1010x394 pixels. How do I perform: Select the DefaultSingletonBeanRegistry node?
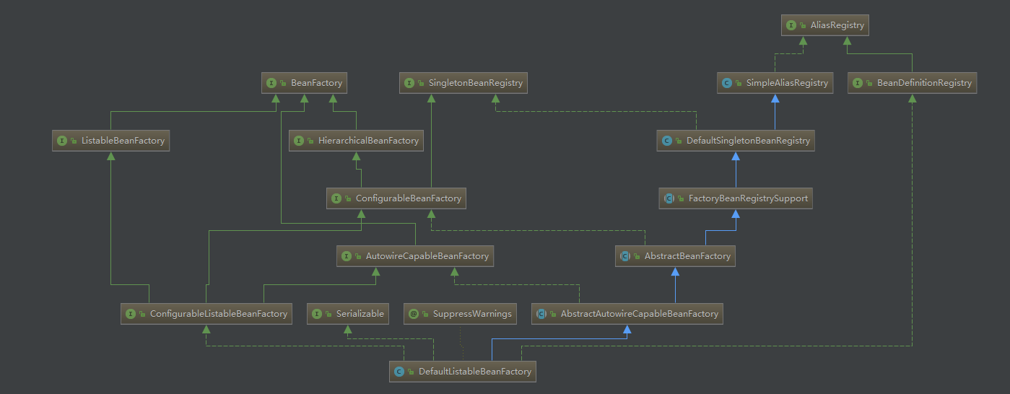[736, 141]
